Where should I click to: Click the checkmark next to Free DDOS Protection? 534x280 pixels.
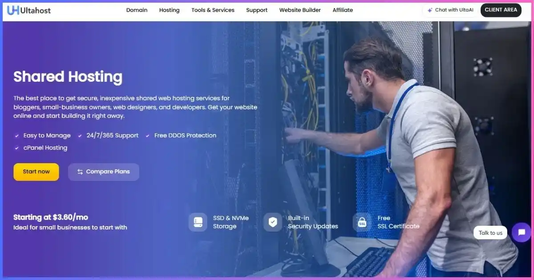click(x=148, y=136)
